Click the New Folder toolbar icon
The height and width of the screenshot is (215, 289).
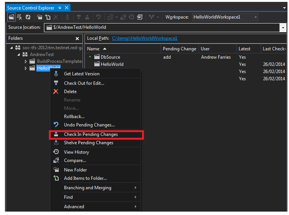click(39, 17)
